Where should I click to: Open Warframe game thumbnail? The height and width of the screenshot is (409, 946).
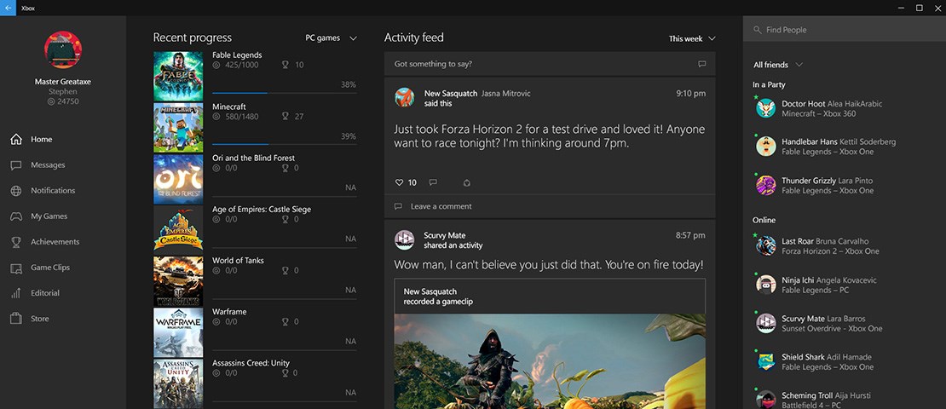click(x=178, y=332)
